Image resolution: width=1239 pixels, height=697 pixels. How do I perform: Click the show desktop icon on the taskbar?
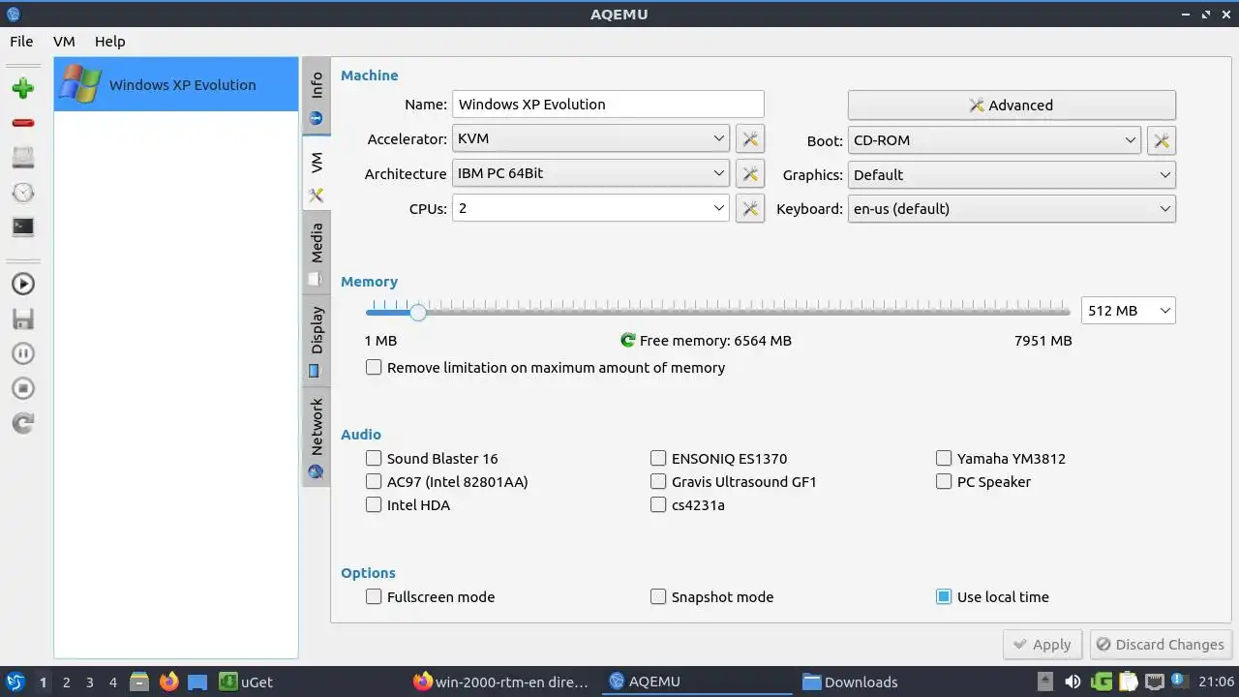(197, 682)
